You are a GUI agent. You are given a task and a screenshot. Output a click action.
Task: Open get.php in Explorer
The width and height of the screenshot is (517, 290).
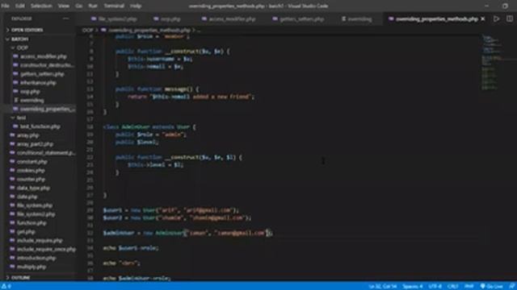[26, 232]
